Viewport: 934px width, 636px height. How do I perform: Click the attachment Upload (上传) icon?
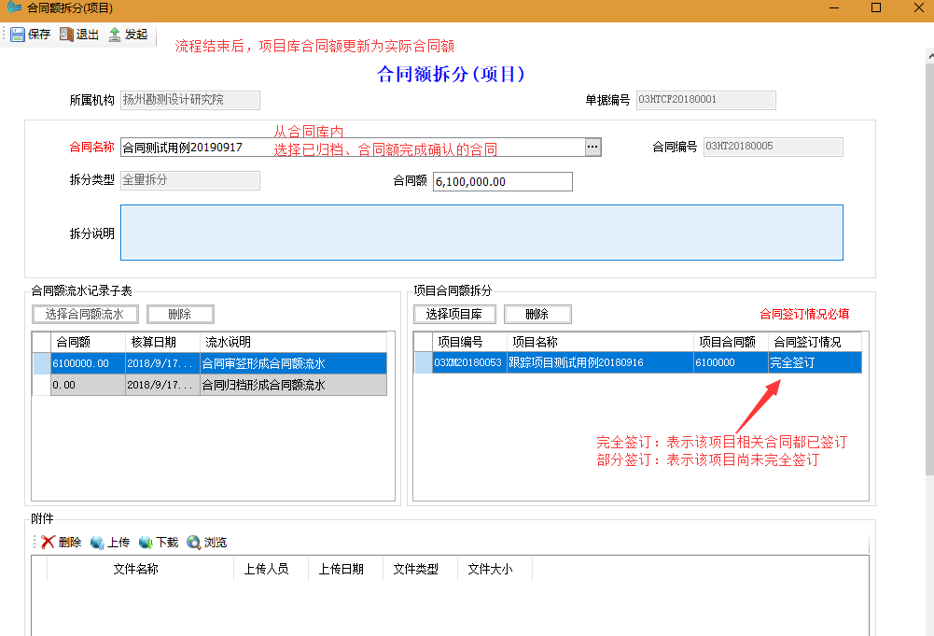pos(97,543)
